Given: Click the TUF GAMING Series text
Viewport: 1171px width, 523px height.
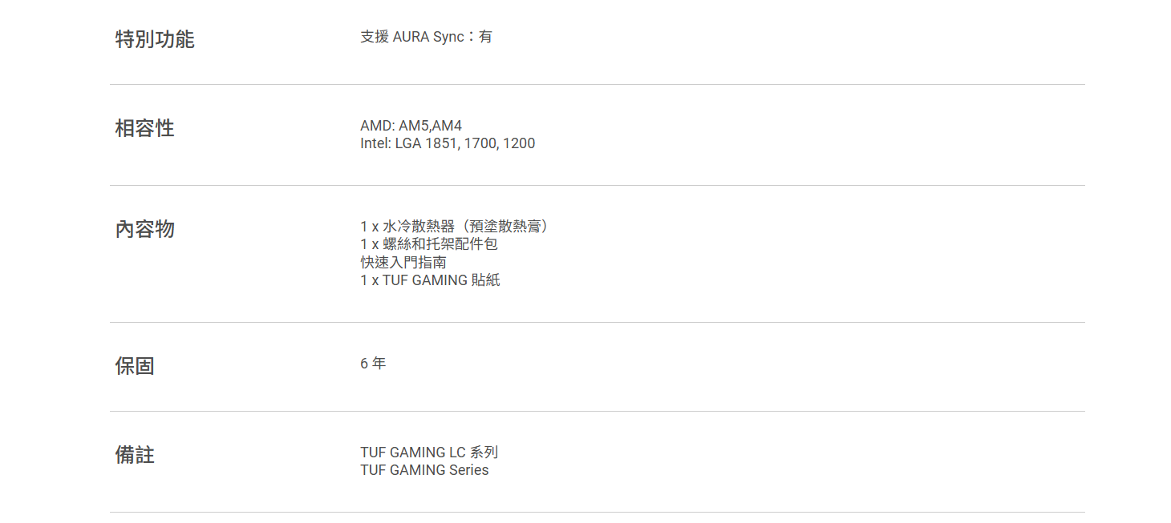Looking at the screenshot, I should [424, 470].
